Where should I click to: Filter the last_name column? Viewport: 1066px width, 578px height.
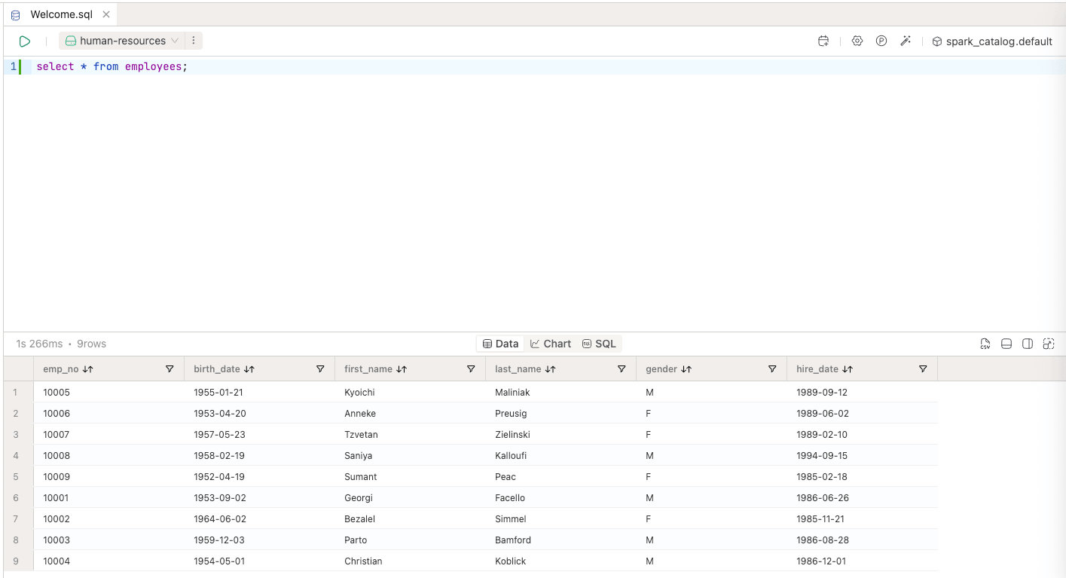click(x=622, y=369)
